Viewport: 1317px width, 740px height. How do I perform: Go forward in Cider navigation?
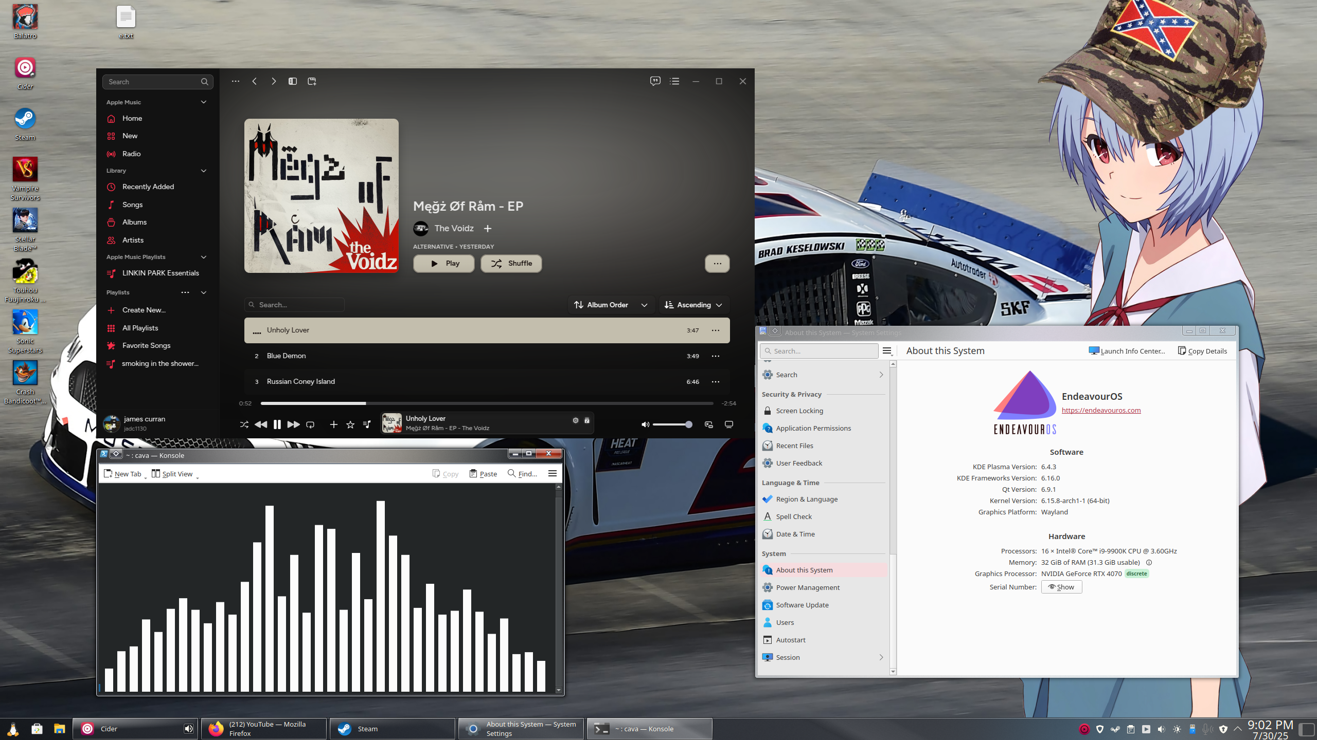pyautogui.click(x=274, y=81)
